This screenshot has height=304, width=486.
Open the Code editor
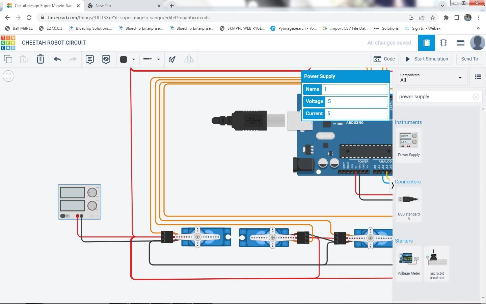(x=384, y=59)
